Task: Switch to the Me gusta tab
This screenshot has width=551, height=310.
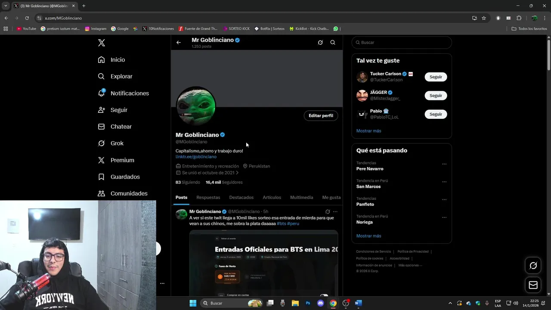Action: coord(331,197)
